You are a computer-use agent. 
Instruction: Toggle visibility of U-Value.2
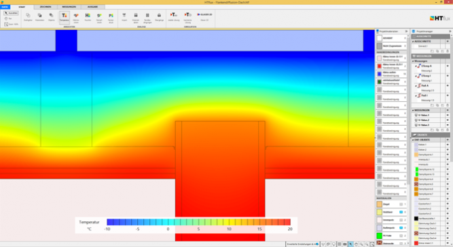448,120
